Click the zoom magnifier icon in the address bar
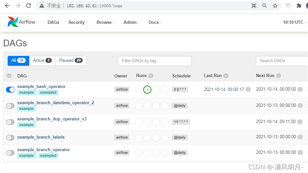308x173 pixels. [265, 6]
